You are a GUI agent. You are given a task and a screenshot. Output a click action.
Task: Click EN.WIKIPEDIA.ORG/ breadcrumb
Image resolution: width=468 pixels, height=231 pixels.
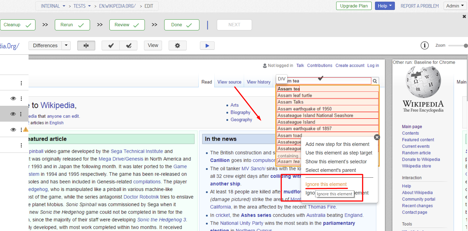pos(117,6)
